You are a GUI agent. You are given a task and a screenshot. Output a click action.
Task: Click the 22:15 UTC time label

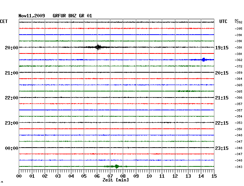222,123
